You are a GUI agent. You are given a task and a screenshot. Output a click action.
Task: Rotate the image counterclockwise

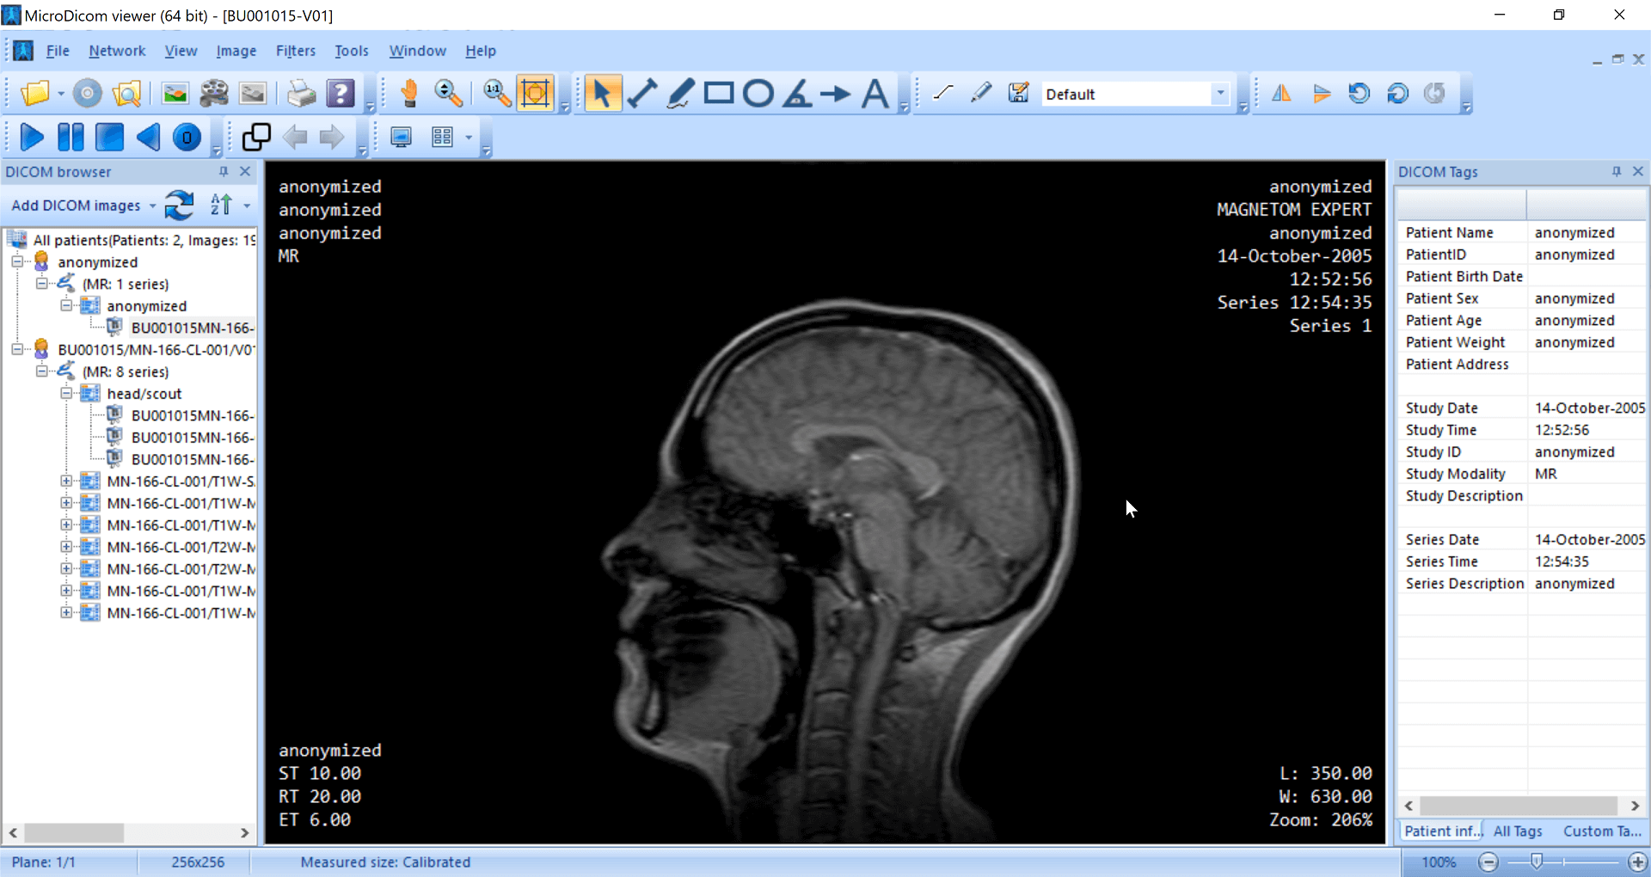(1359, 93)
